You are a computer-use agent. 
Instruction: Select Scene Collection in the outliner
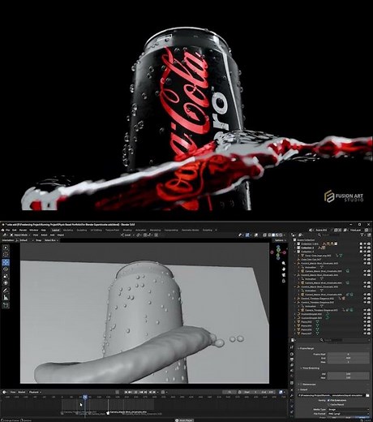click(306, 240)
